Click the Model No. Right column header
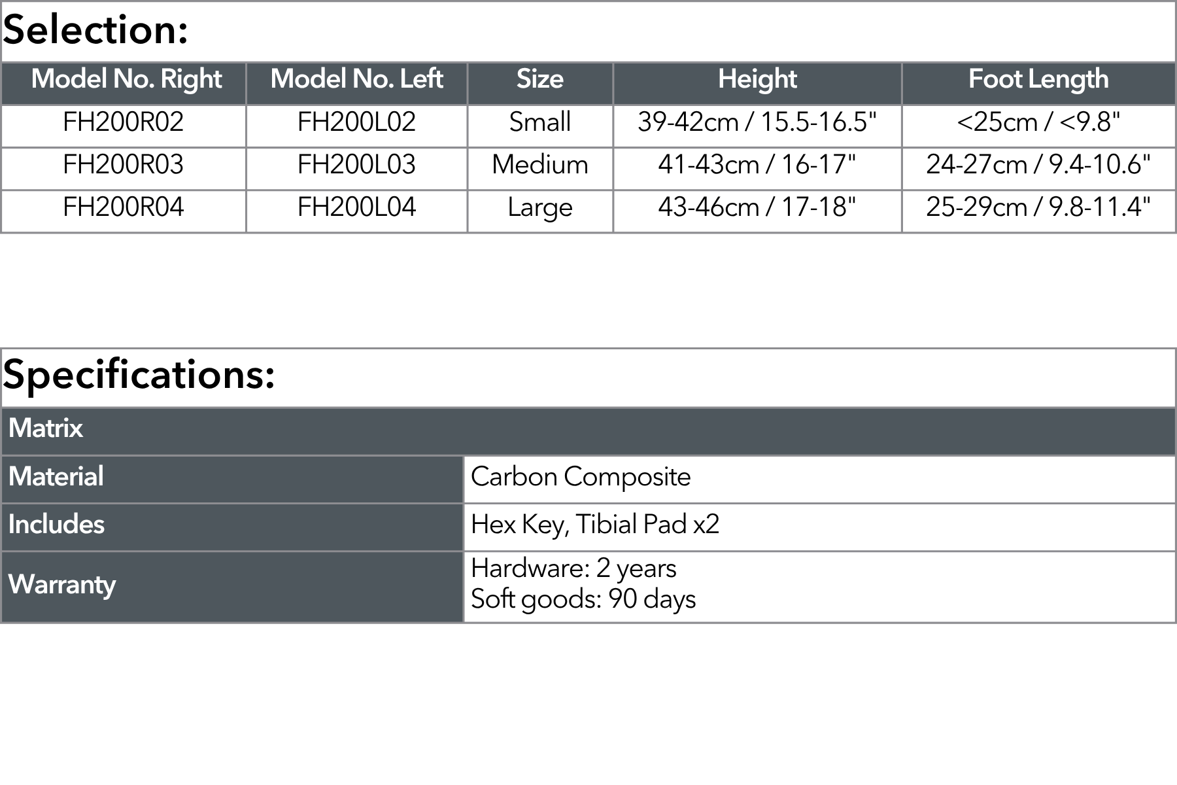 126,80
